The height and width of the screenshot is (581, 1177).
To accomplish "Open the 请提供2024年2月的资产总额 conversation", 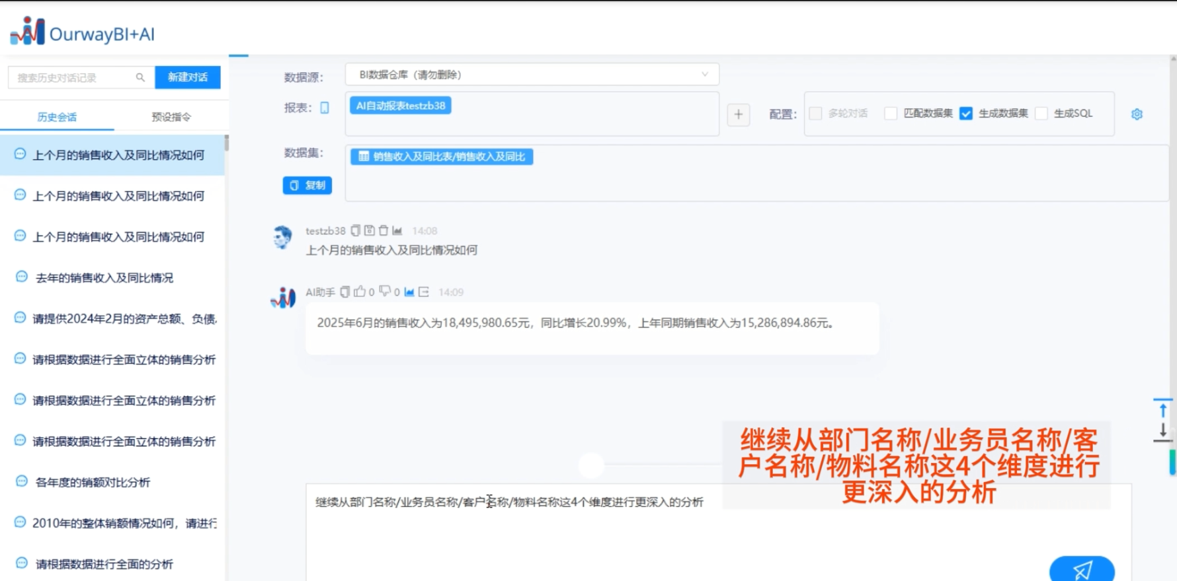I will [x=112, y=319].
